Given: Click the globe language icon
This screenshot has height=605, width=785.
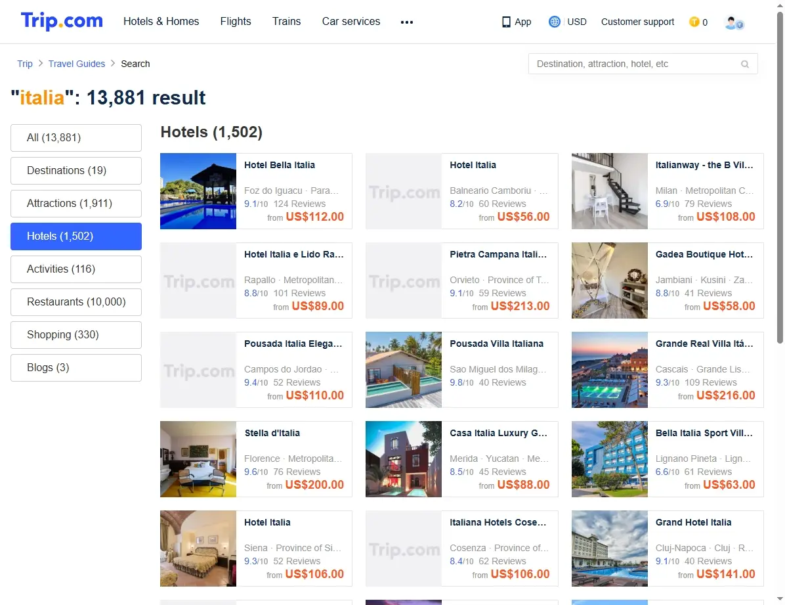Looking at the screenshot, I should click(x=554, y=22).
